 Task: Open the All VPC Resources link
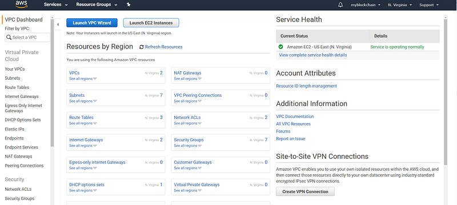tap(293, 124)
